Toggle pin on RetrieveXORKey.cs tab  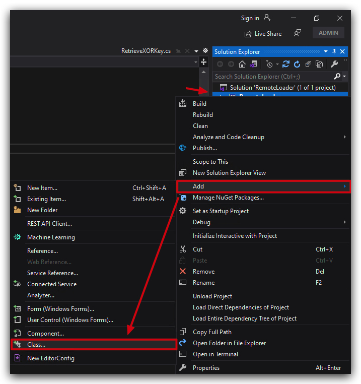pos(178,51)
